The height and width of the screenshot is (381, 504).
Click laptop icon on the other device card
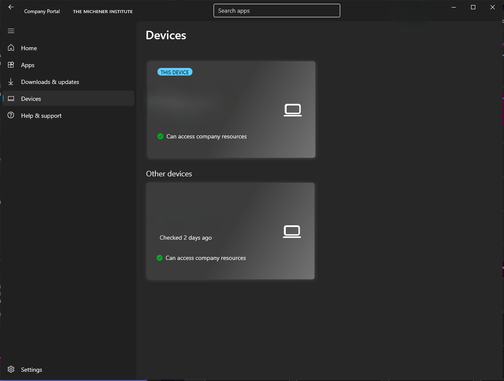292,232
